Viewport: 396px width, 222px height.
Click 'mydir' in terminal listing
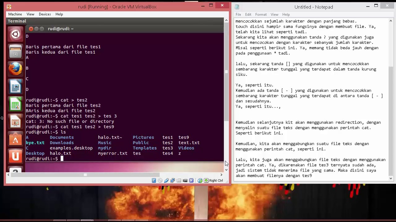105,148
